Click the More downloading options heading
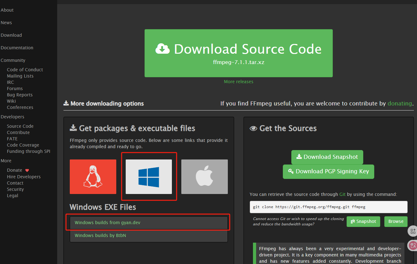Viewport: 417px width, 264px height. click(x=104, y=104)
